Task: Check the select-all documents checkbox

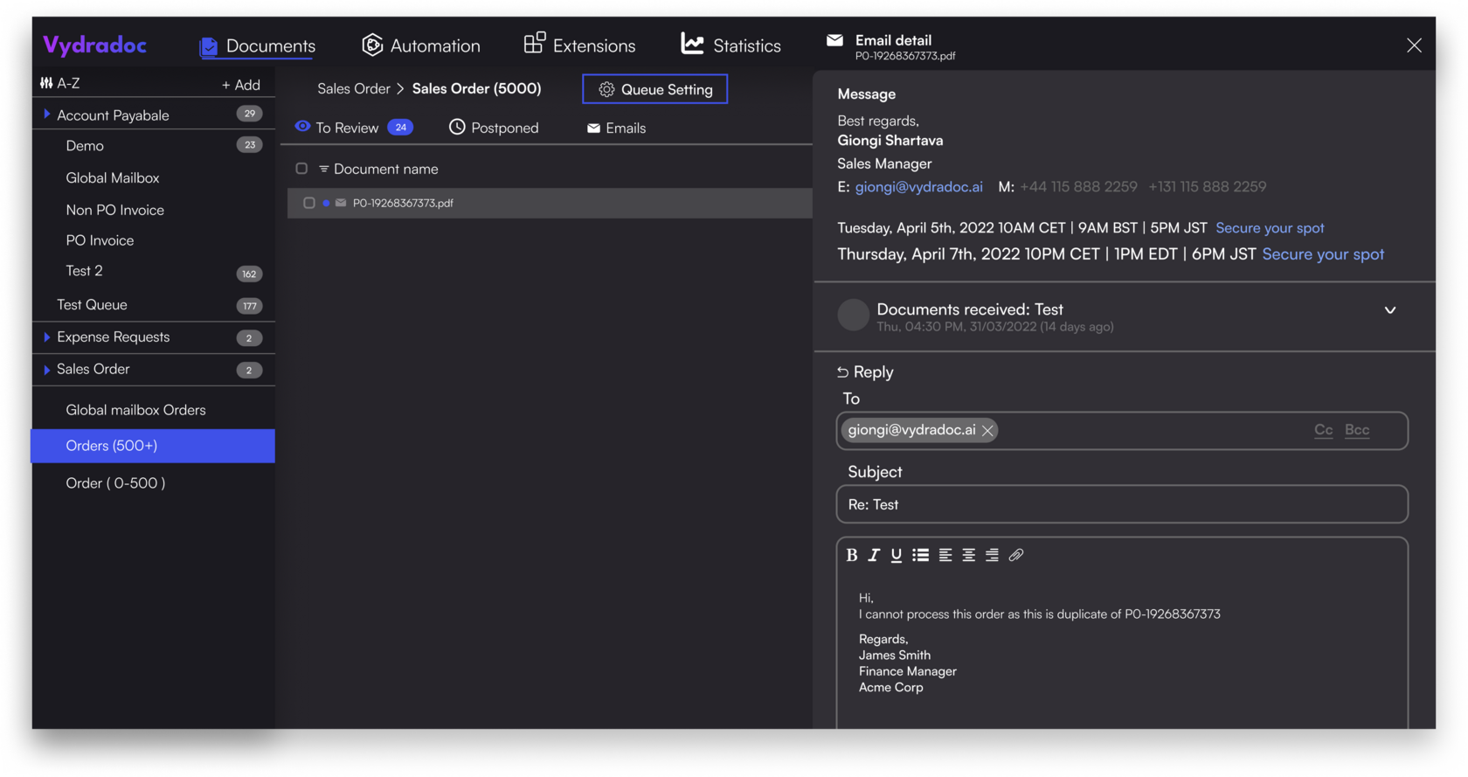Action: [x=301, y=169]
